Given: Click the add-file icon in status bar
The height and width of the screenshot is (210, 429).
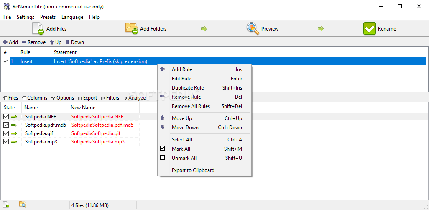Looking at the screenshot, I should point(6,204).
